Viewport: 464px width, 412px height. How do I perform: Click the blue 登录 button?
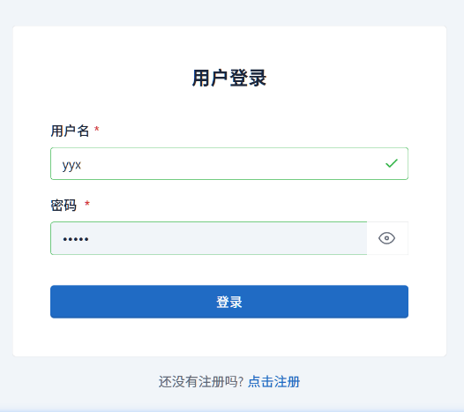click(229, 302)
